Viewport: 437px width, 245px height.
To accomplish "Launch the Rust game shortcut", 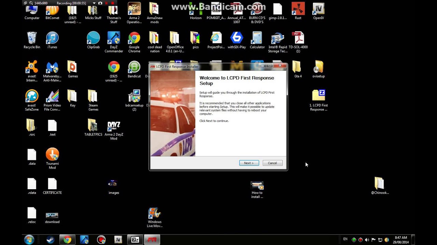I will 298,11.
